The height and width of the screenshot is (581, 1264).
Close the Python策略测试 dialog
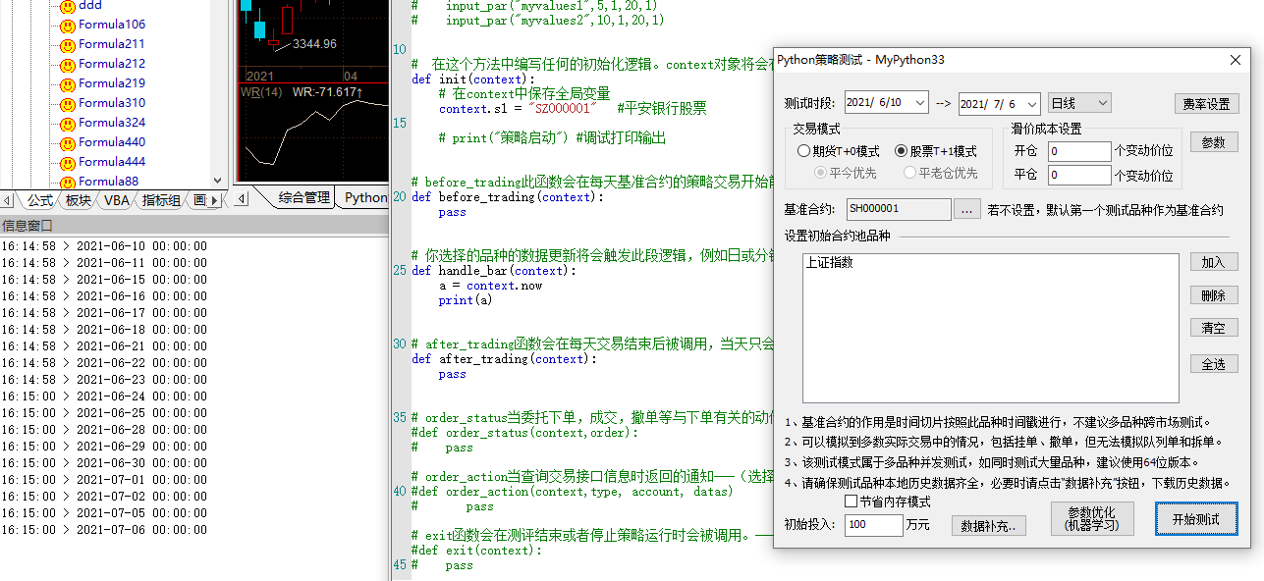tap(1237, 60)
